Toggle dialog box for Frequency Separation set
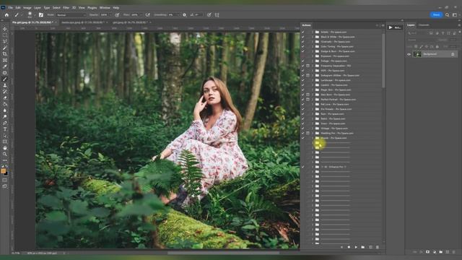462x260 pixels. [308, 66]
